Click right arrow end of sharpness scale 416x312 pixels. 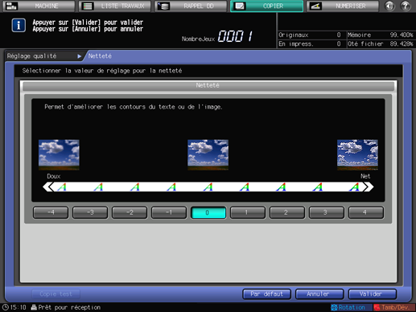pyautogui.click(x=369, y=187)
